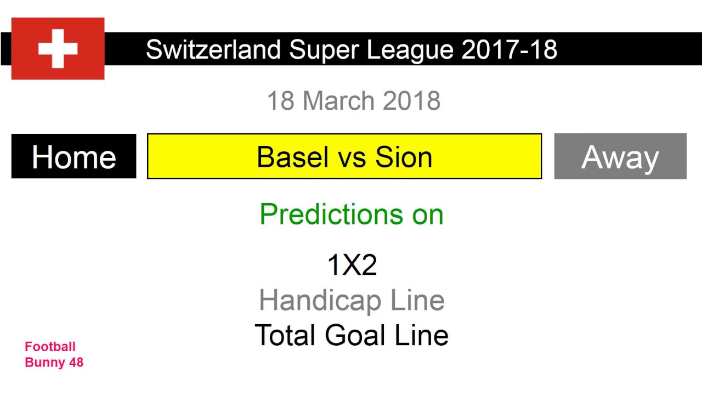Click the word March in the date
The height and width of the screenshot is (395, 702).
[338, 101]
